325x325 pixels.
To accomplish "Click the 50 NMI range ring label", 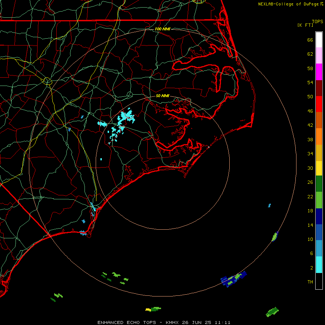I will (x=162, y=96).
